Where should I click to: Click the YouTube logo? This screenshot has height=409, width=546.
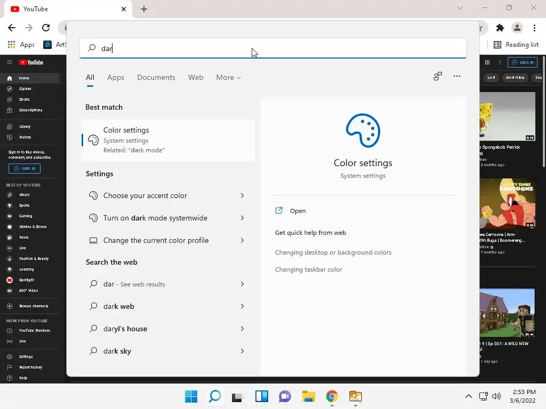click(31, 62)
